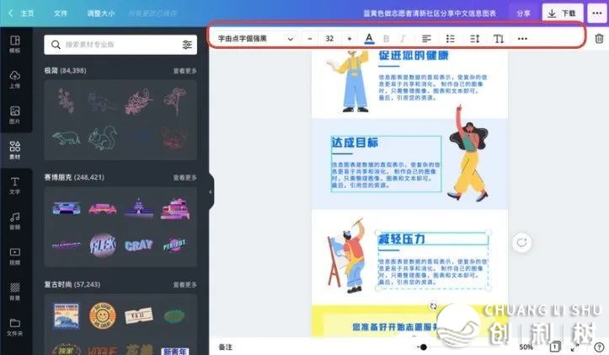The image size is (609, 355).
Task: Adjust the zoom slider handle
Action: pyautogui.click(x=423, y=347)
